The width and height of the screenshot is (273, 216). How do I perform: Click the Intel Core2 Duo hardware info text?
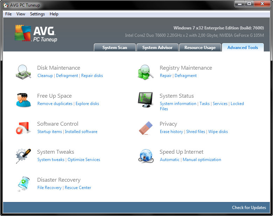(195, 35)
